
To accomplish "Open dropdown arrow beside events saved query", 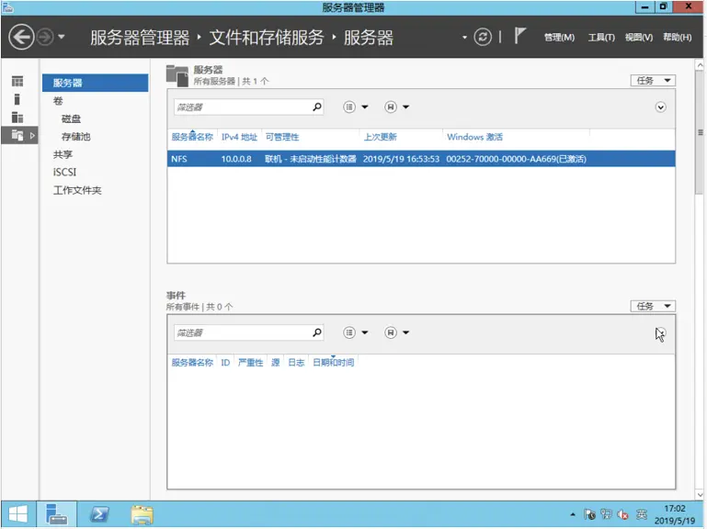I will click(405, 332).
